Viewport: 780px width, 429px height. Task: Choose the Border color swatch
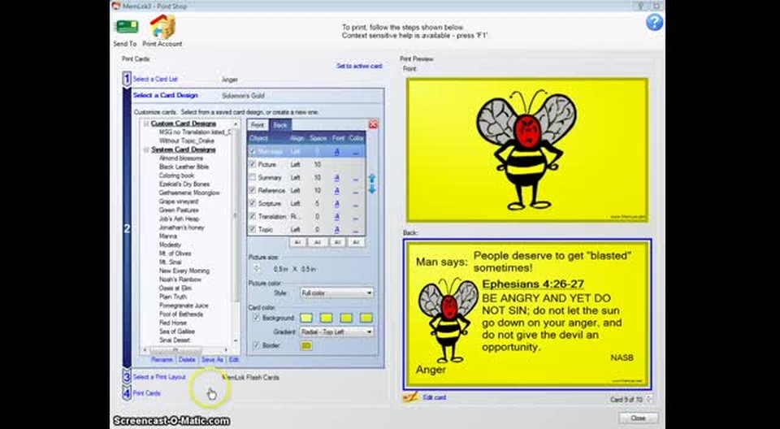(x=306, y=345)
